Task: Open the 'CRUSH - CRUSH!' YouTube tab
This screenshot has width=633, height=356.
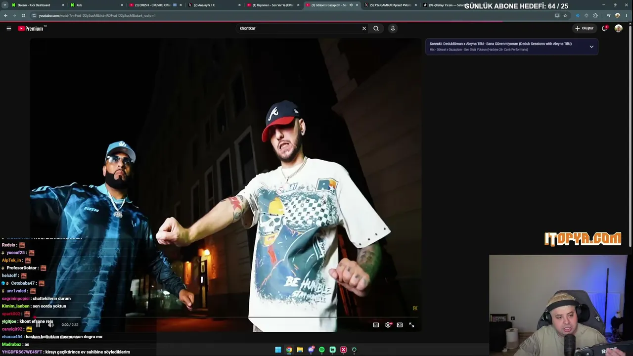Action: click(x=155, y=5)
